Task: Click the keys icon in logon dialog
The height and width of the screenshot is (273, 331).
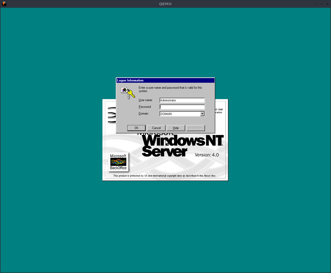Action: point(128,93)
